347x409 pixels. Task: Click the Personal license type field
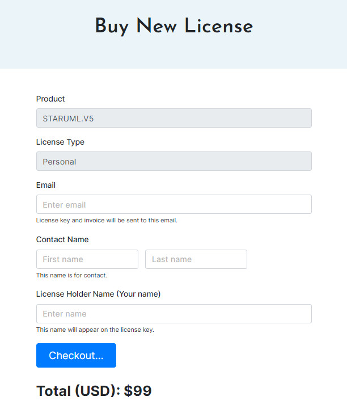tap(173, 162)
